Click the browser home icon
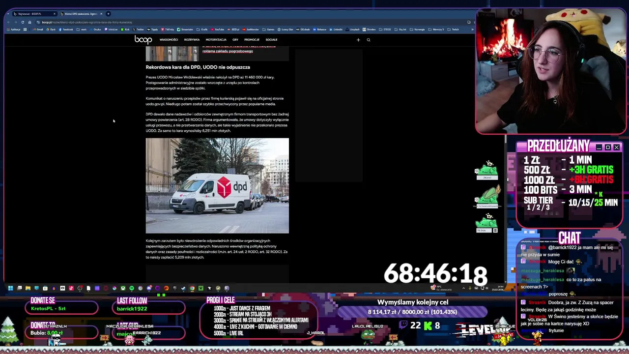629x354 pixels. pyautogui.click(x=29, y=22)
